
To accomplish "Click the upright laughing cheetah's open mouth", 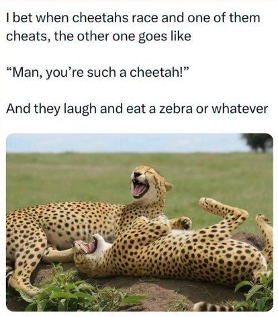I will 140,189.
